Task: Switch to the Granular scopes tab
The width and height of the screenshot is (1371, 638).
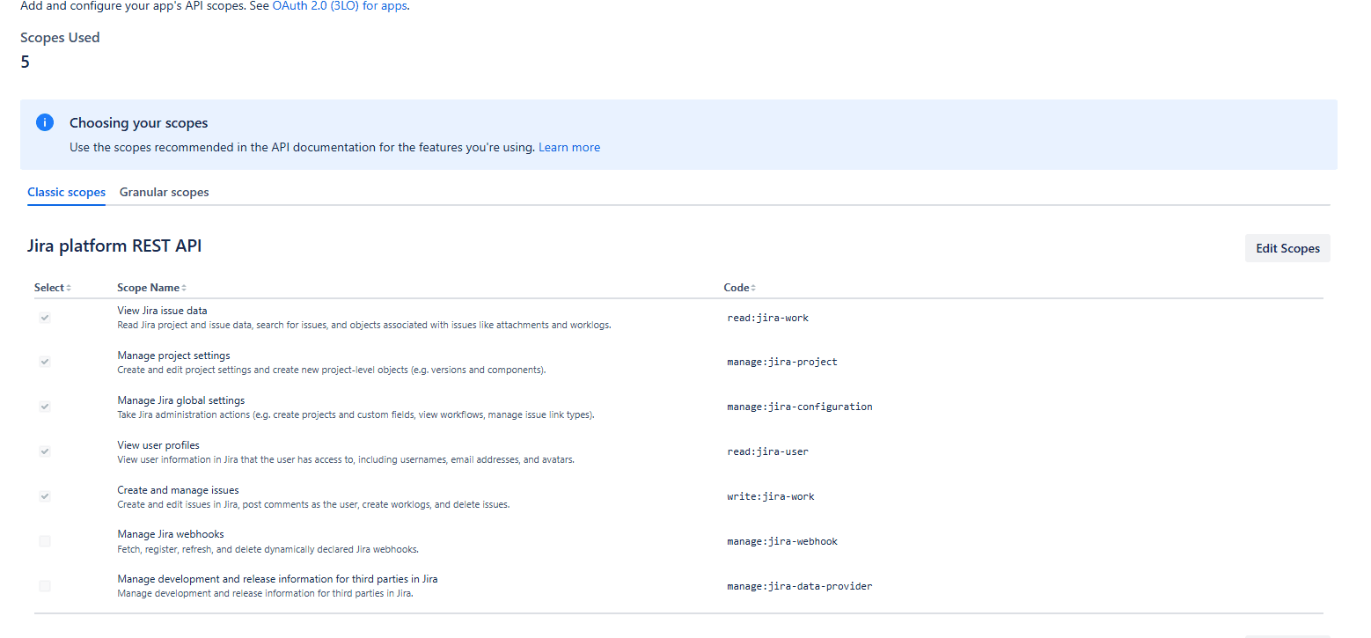Action: [164, 192]
